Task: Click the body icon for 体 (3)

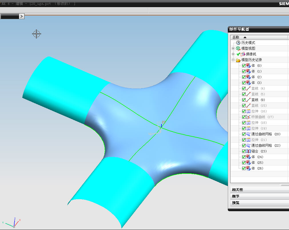Action: (x=248, y=83)
